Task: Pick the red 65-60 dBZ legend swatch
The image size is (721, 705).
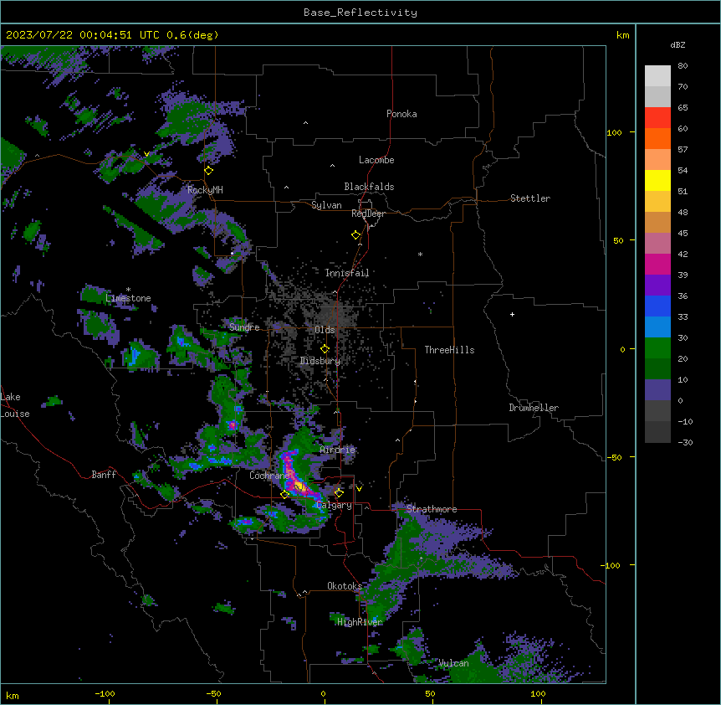Action: pos(657,118)
